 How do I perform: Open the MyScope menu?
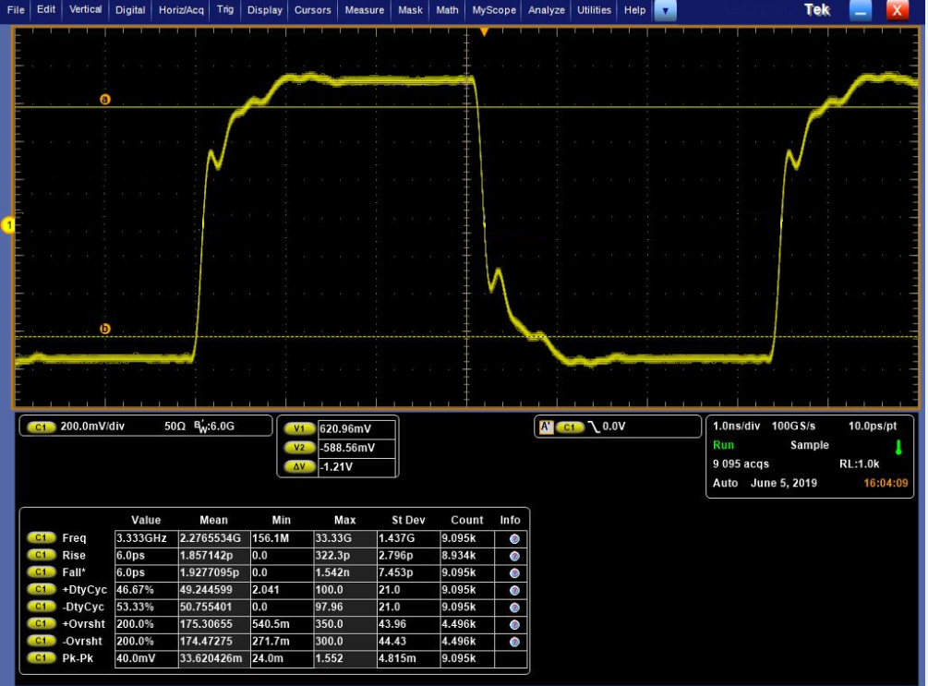(x=494, y=10)
